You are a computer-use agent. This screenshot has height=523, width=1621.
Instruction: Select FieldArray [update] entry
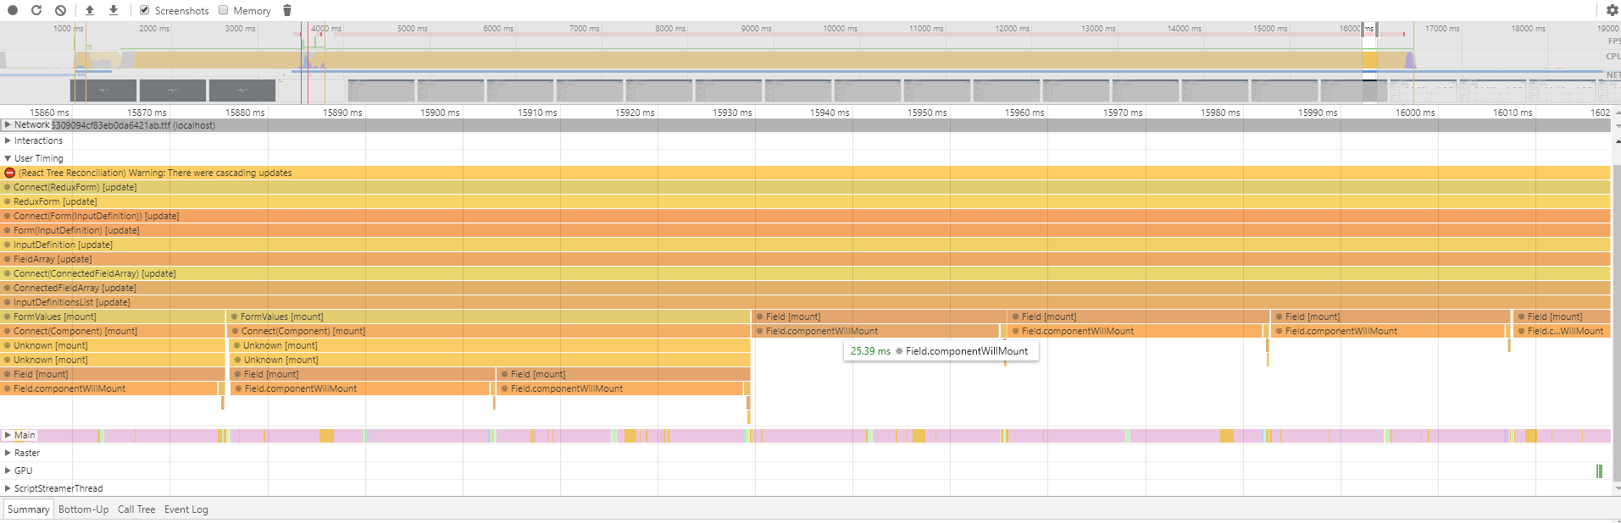coord(805,259)
